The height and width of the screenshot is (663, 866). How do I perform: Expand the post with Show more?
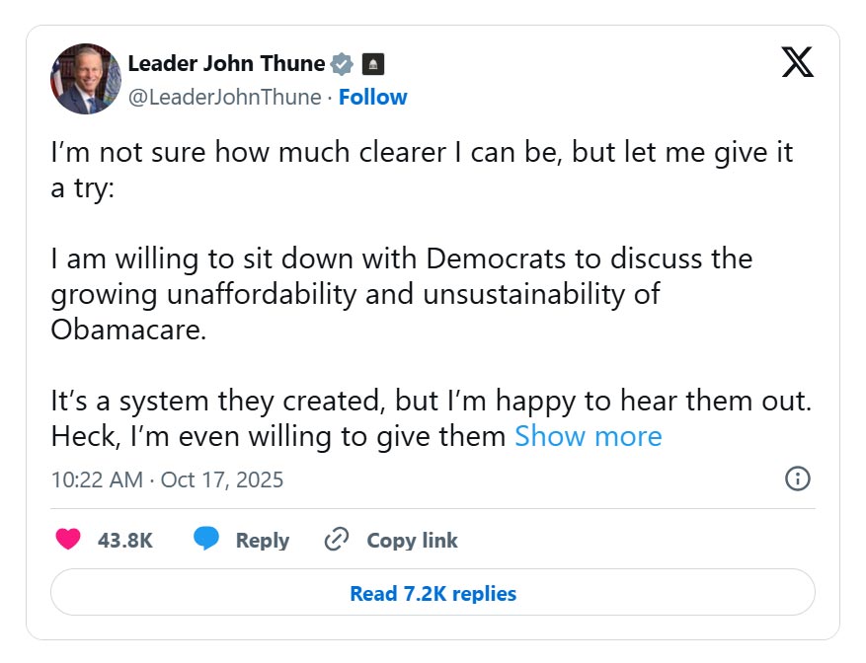[588, 436]
